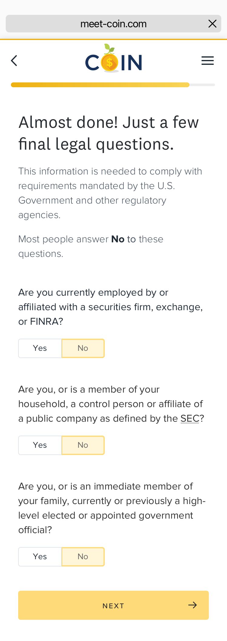The image size is (227, 641).
Task: Answer Yes to government official question
Action: 40,557
